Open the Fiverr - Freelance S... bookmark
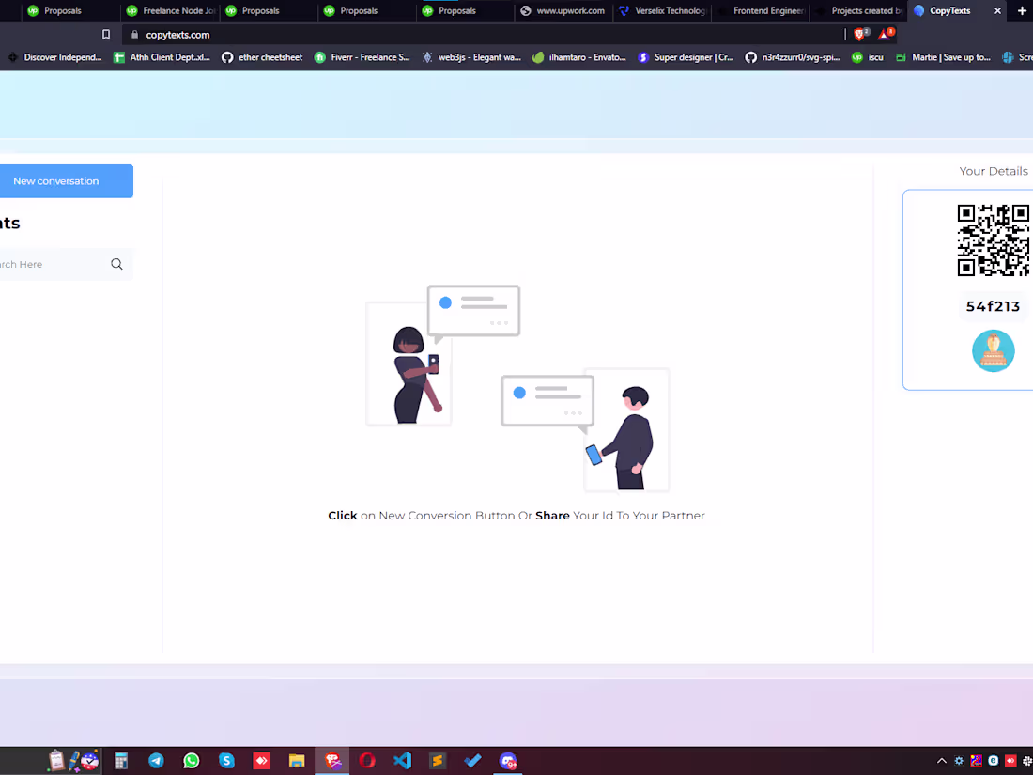1033x775 pixels. coord(362,57)
